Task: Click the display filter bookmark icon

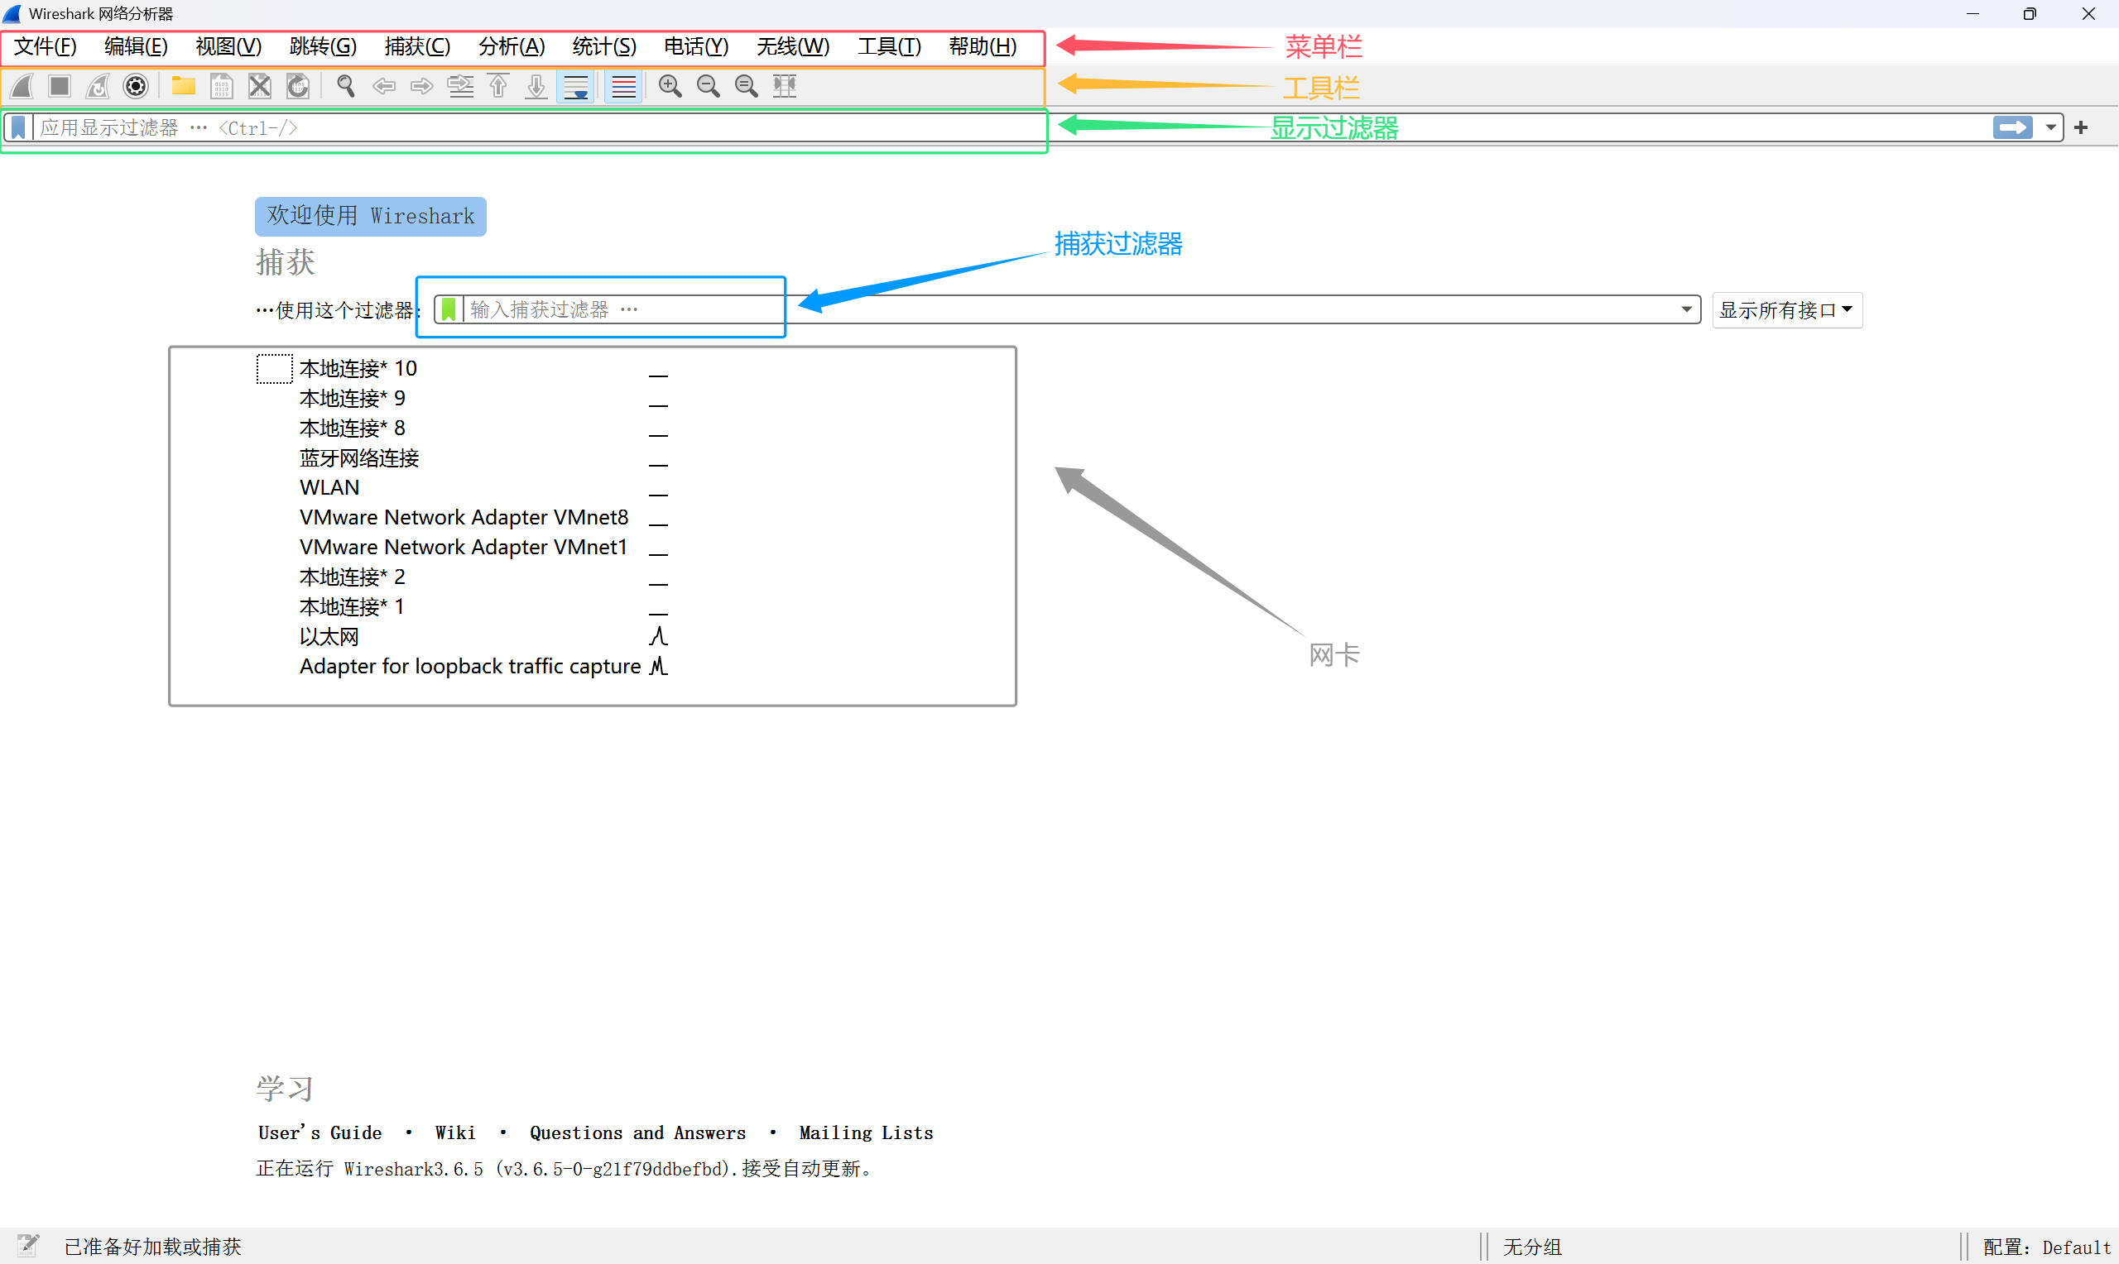Action: (18, 127)
